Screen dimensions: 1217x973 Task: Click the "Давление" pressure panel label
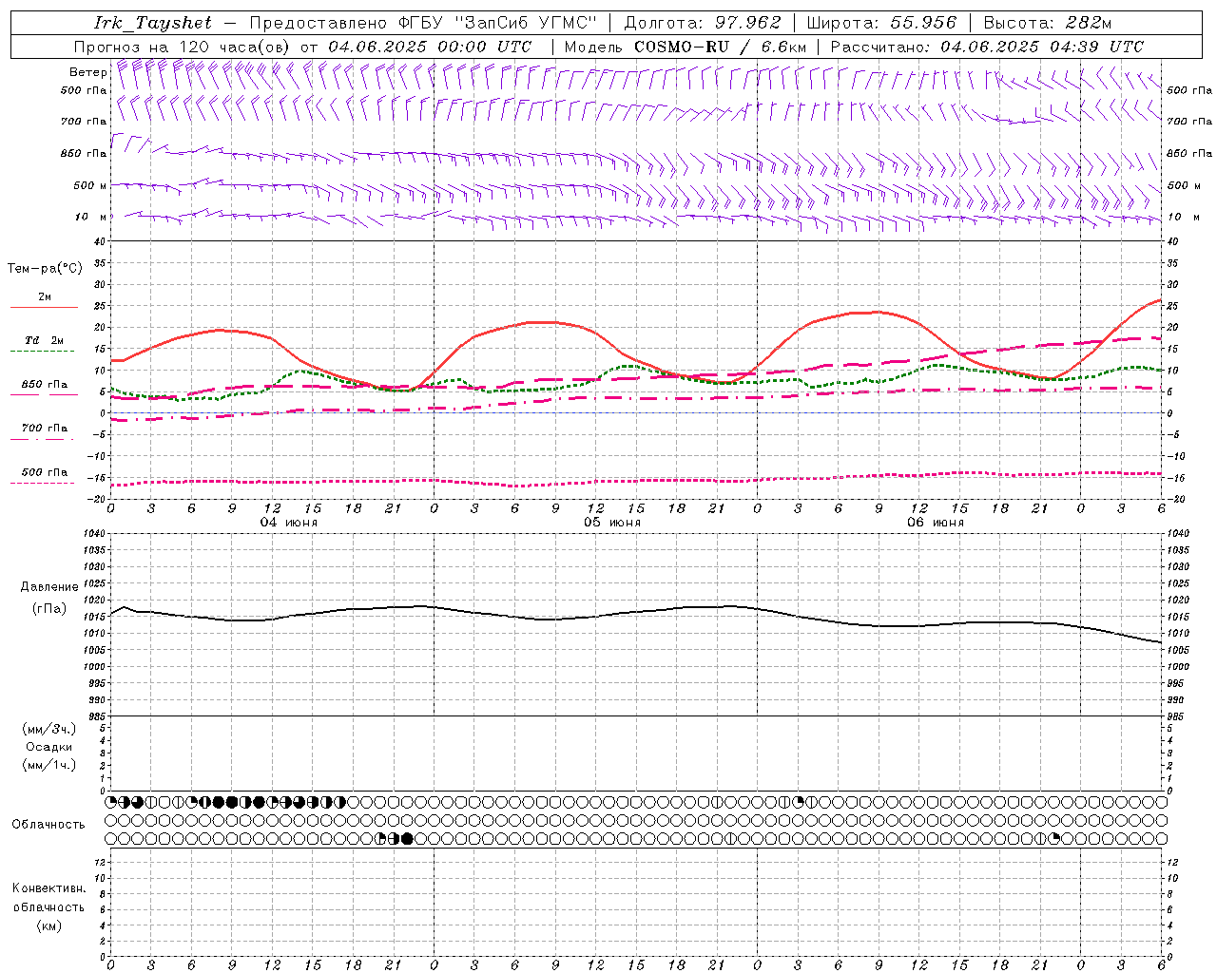click(x=49, y=587)
